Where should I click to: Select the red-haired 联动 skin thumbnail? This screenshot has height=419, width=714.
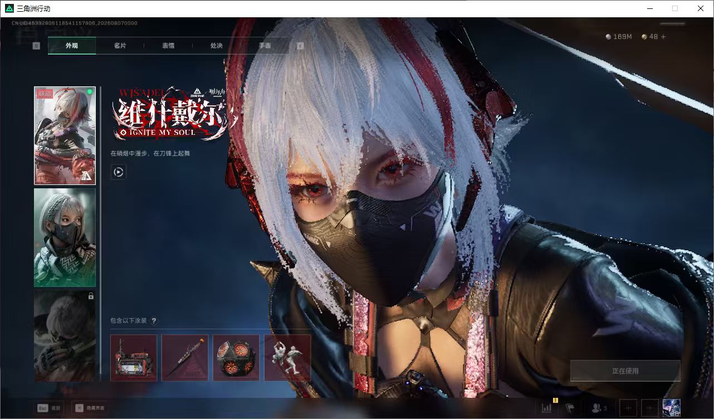tap(65, 135)
